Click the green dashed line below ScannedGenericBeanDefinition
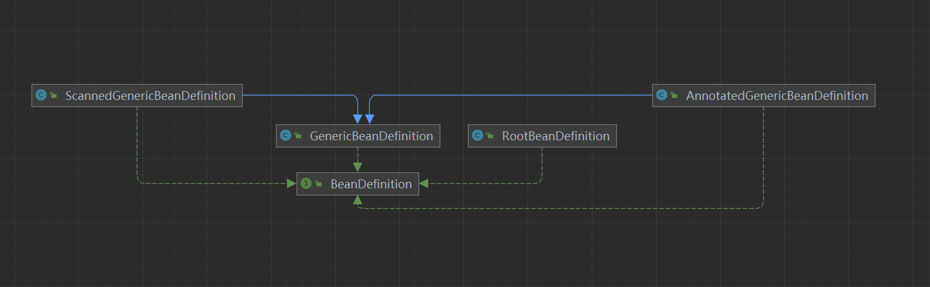Viewport: 930px width, 287px height. [x=137, y=147]
